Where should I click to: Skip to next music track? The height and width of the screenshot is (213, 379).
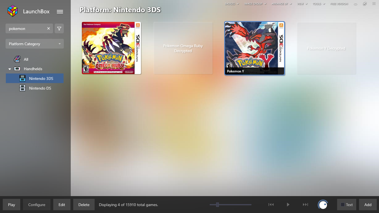coord(305,205)
